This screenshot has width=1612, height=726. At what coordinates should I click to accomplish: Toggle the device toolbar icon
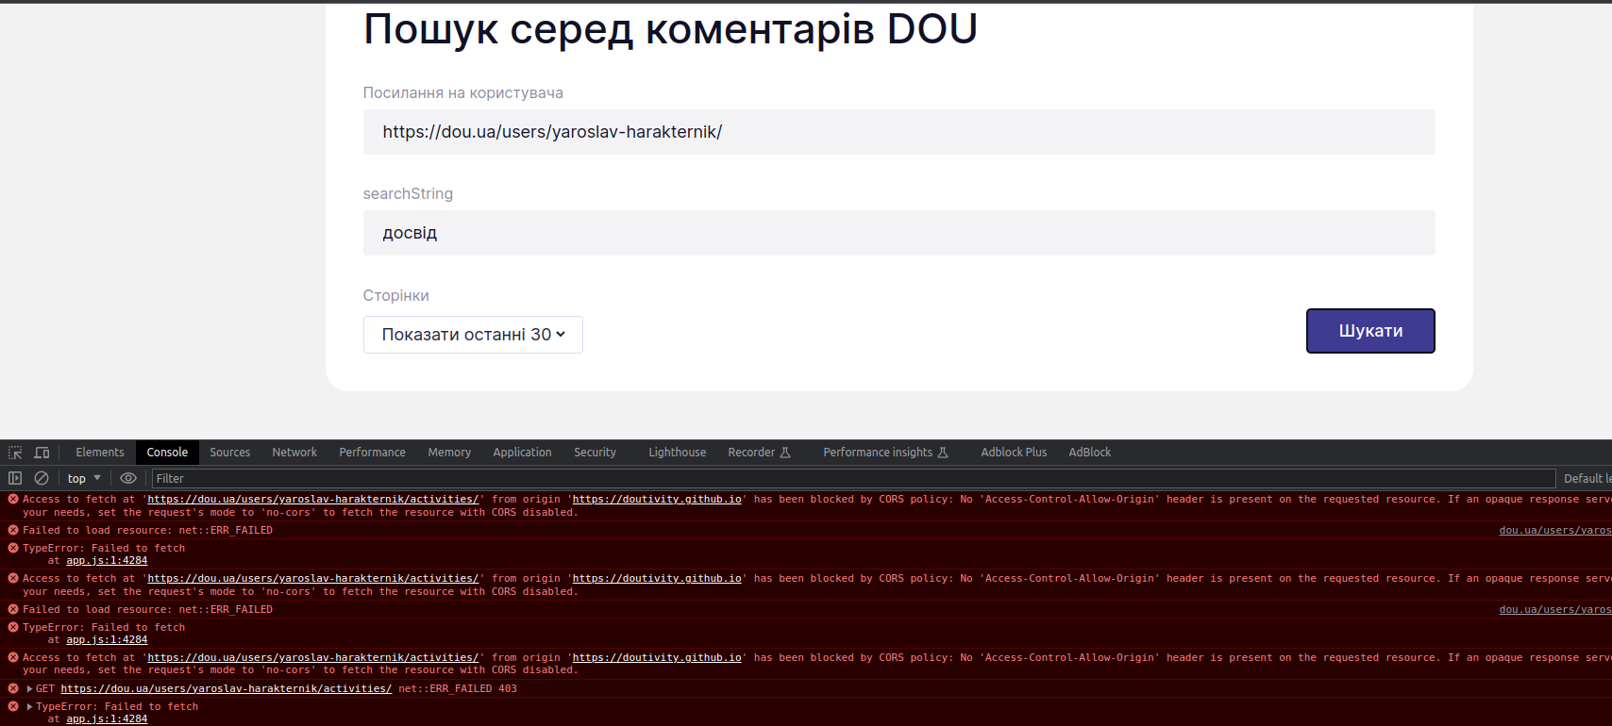coord(42,453)
